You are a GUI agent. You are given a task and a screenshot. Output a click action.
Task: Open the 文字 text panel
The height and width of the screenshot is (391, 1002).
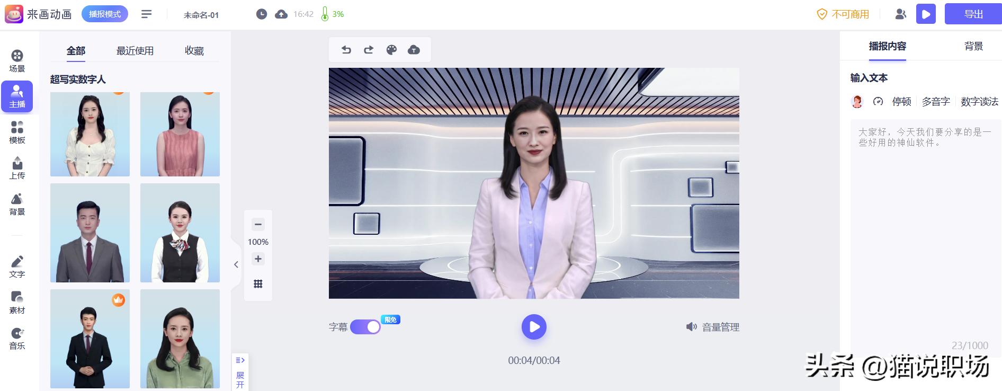click(17, 266)
